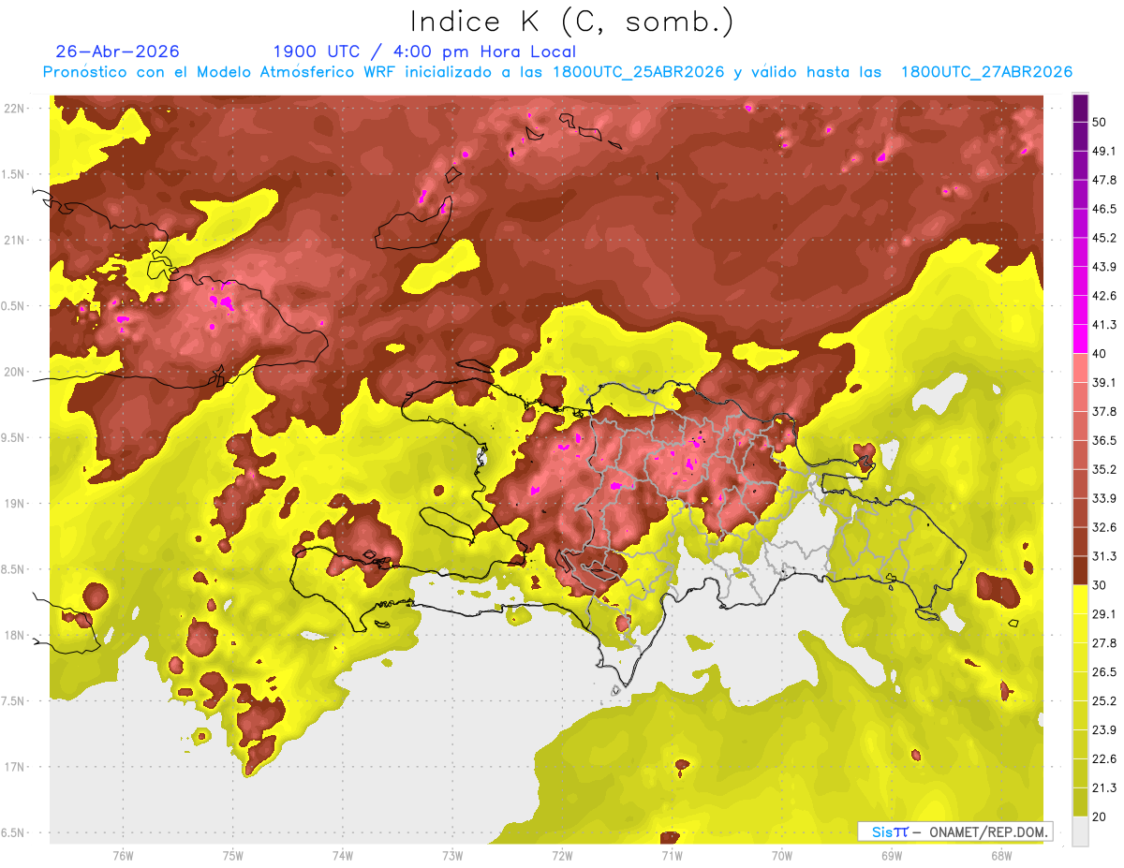This screenshot has width=1124, height=868.
Task: Select the dark brown 30 colorbar band
Action: pyautogui.click(x=1080, y=570)
